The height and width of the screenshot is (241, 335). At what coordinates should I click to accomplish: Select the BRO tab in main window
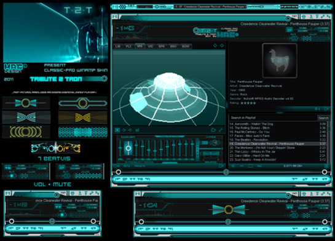(173, 46)
